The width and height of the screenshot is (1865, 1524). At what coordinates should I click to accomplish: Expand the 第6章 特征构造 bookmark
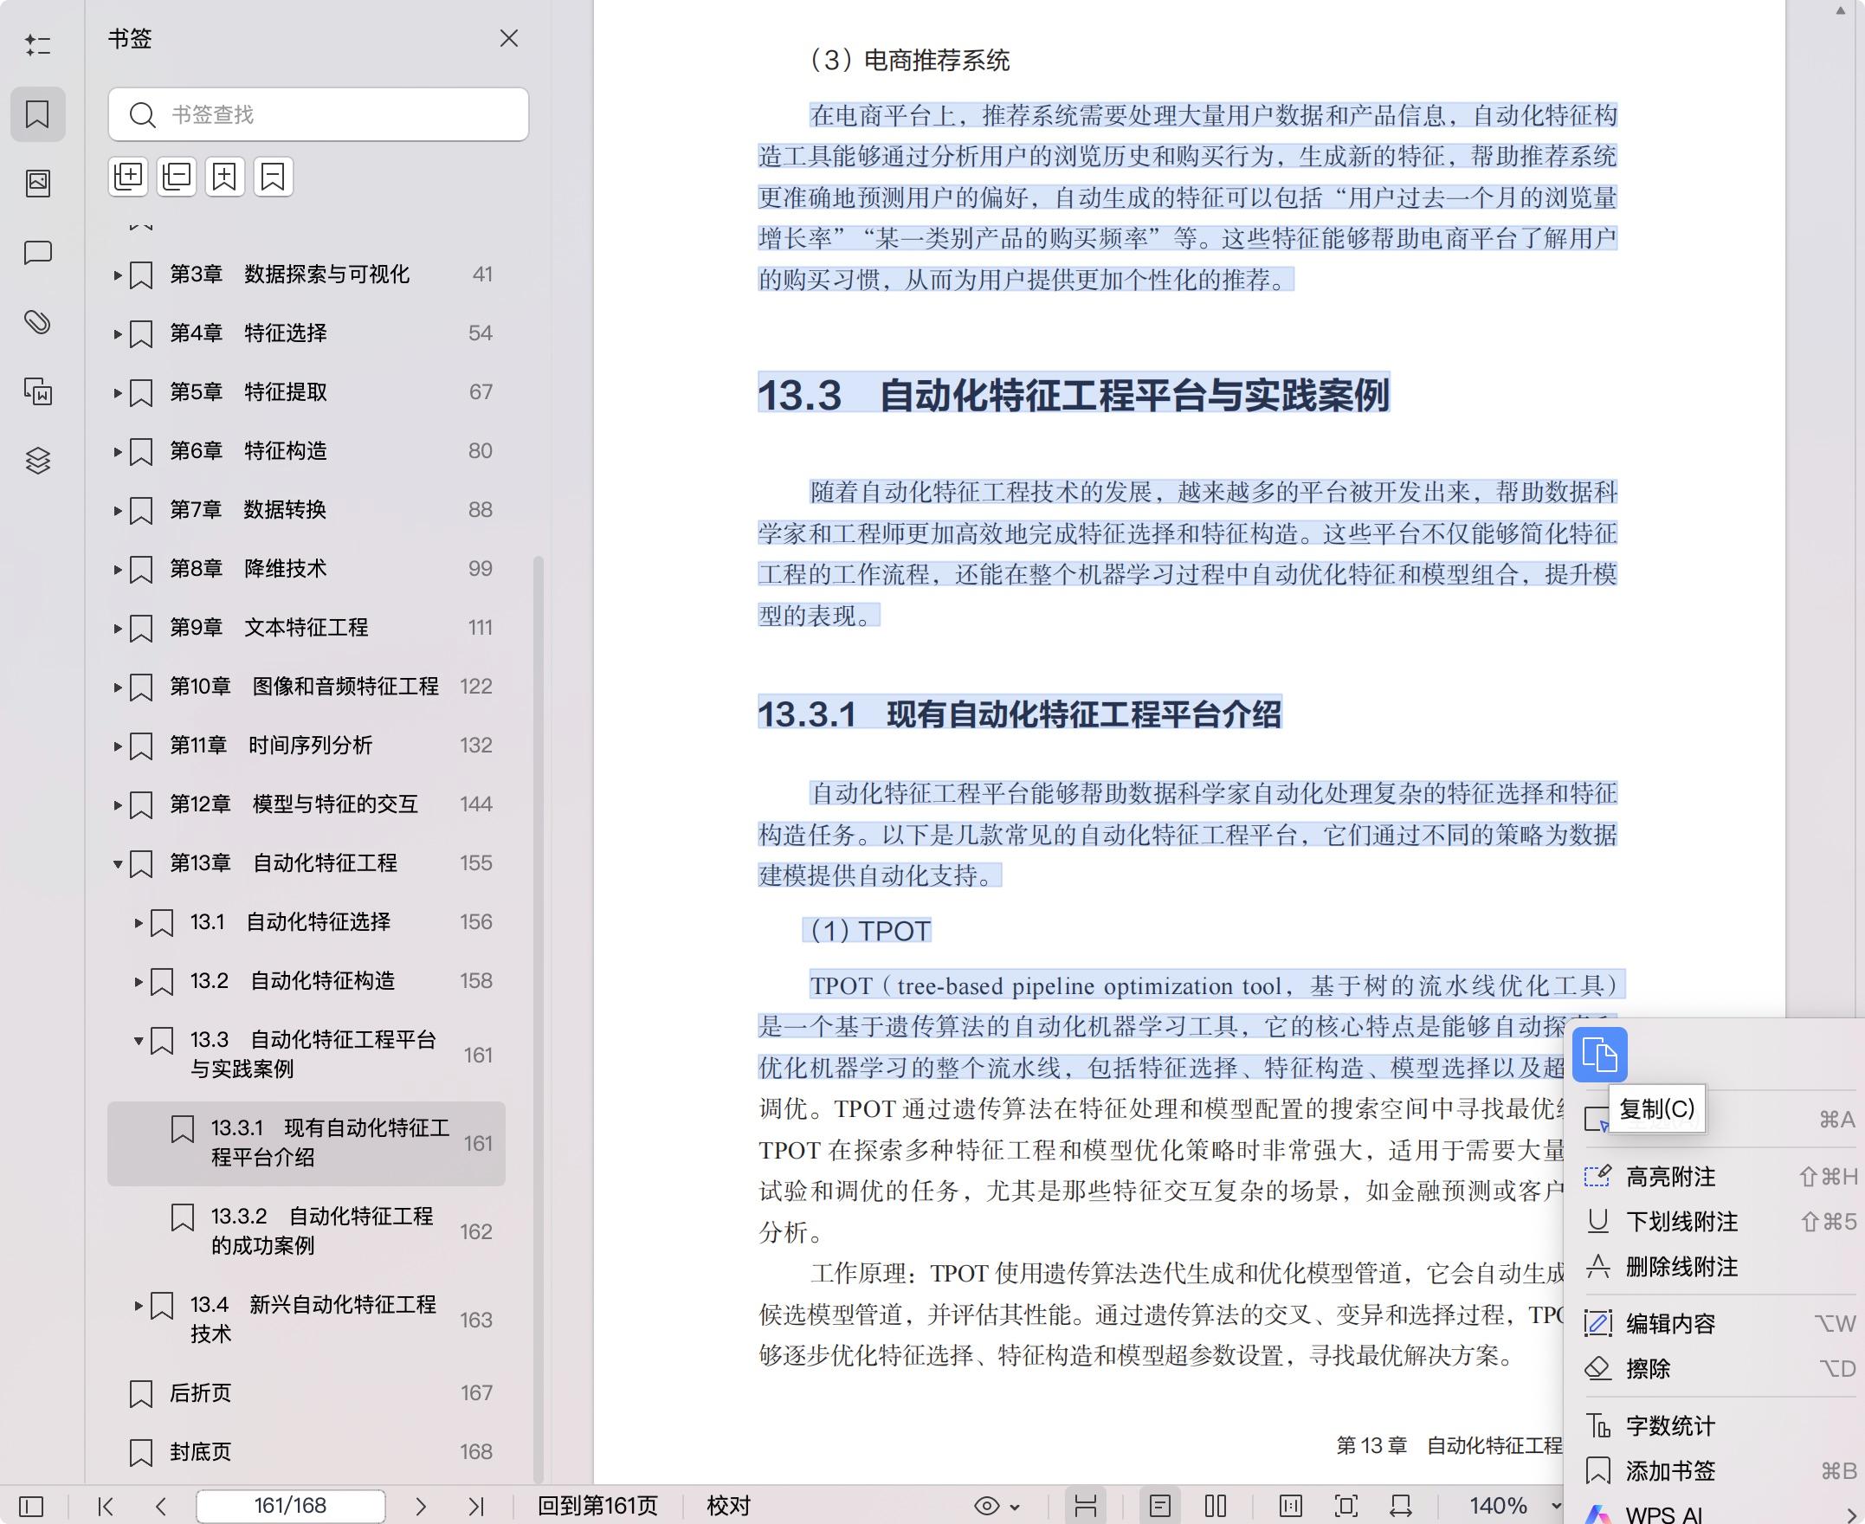(x=118, y=452)
